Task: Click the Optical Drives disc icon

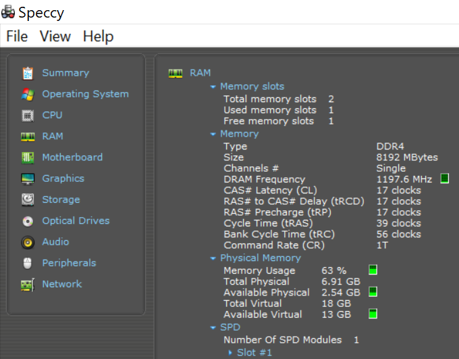Action: pos(28,221)
